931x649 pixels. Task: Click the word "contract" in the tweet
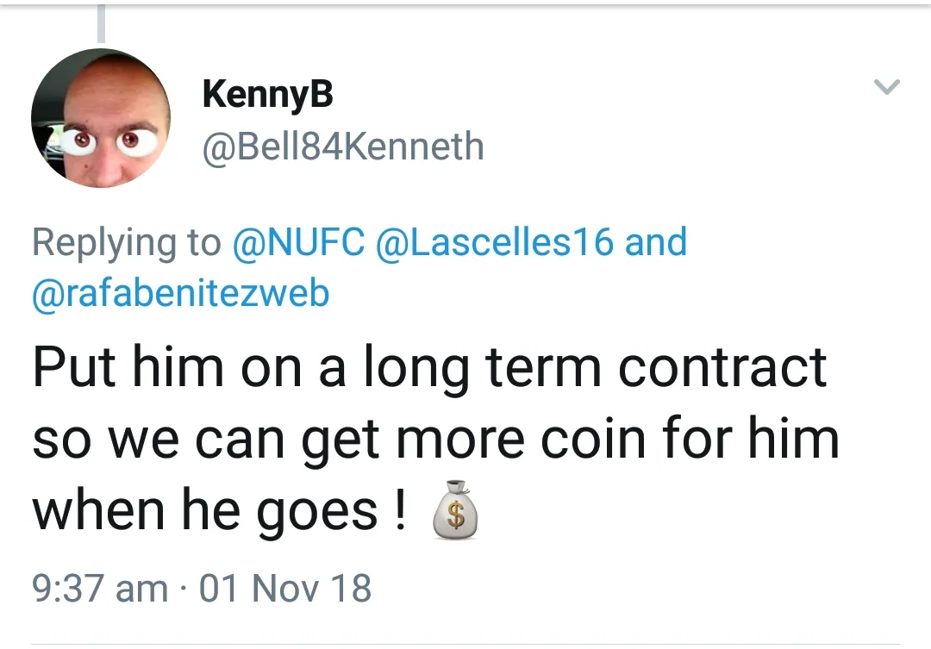722,366
